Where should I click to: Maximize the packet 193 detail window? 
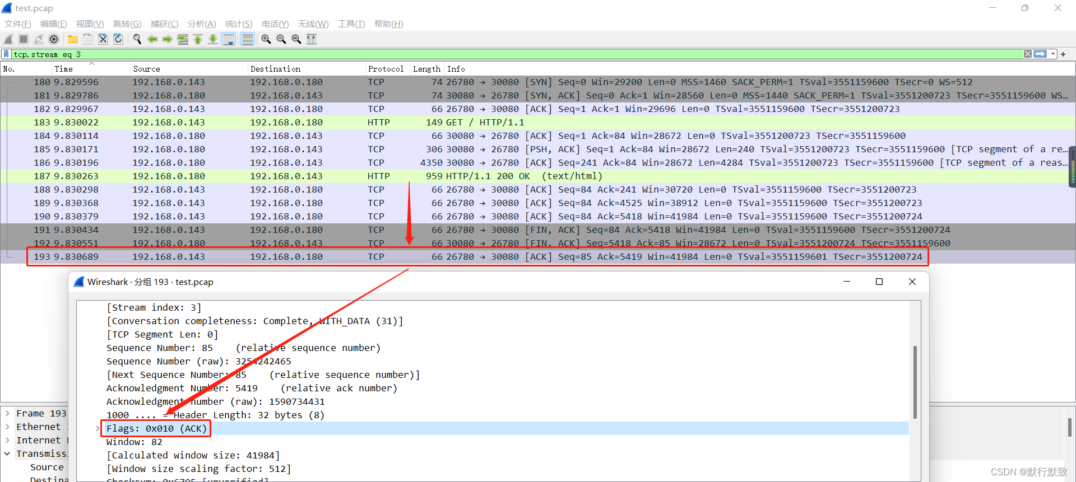[x=879, y=282]
